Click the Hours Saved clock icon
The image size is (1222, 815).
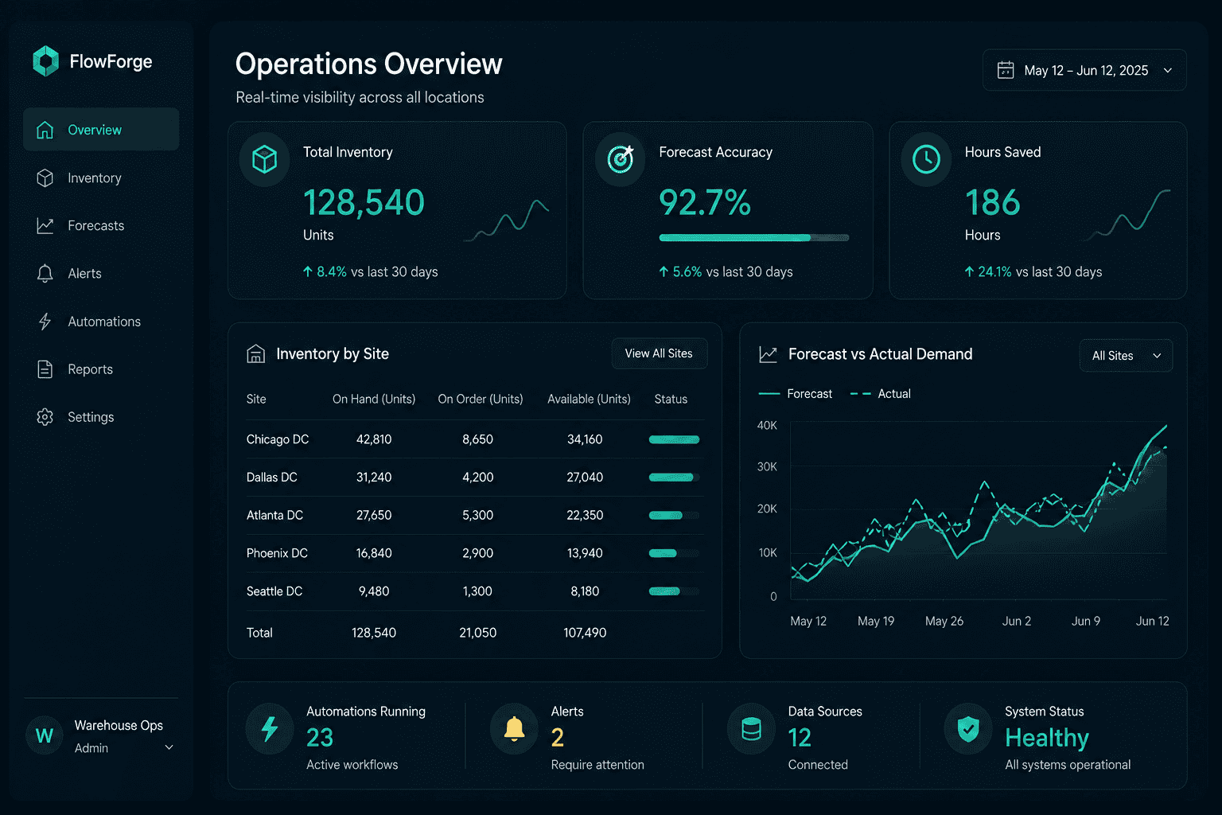[x=926, y=159]
